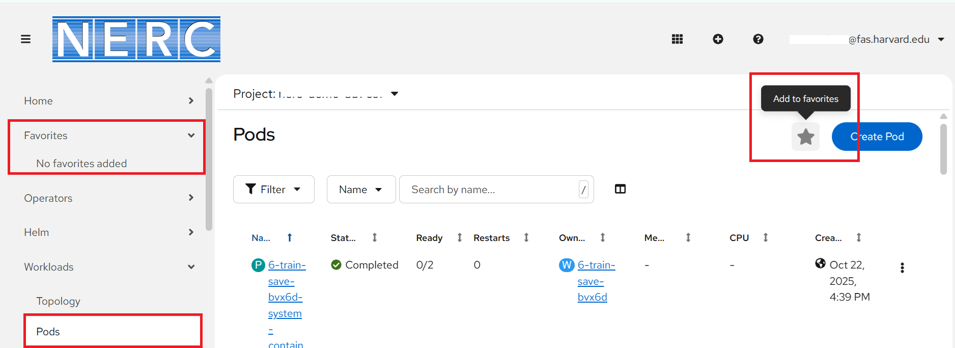Select Topology in the sidebar
The image size is (955, 348).
point(59,301)
